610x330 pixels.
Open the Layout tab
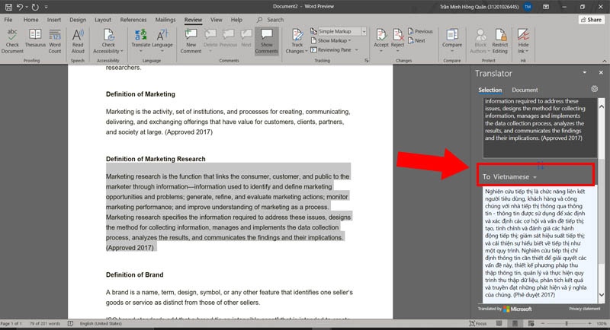click(x=103, y=20)
